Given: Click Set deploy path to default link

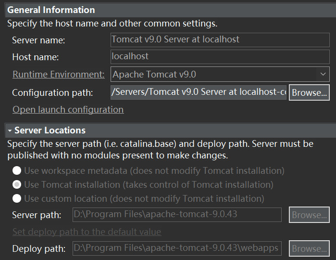Looking at the screenshot, I should pos(87,232).
